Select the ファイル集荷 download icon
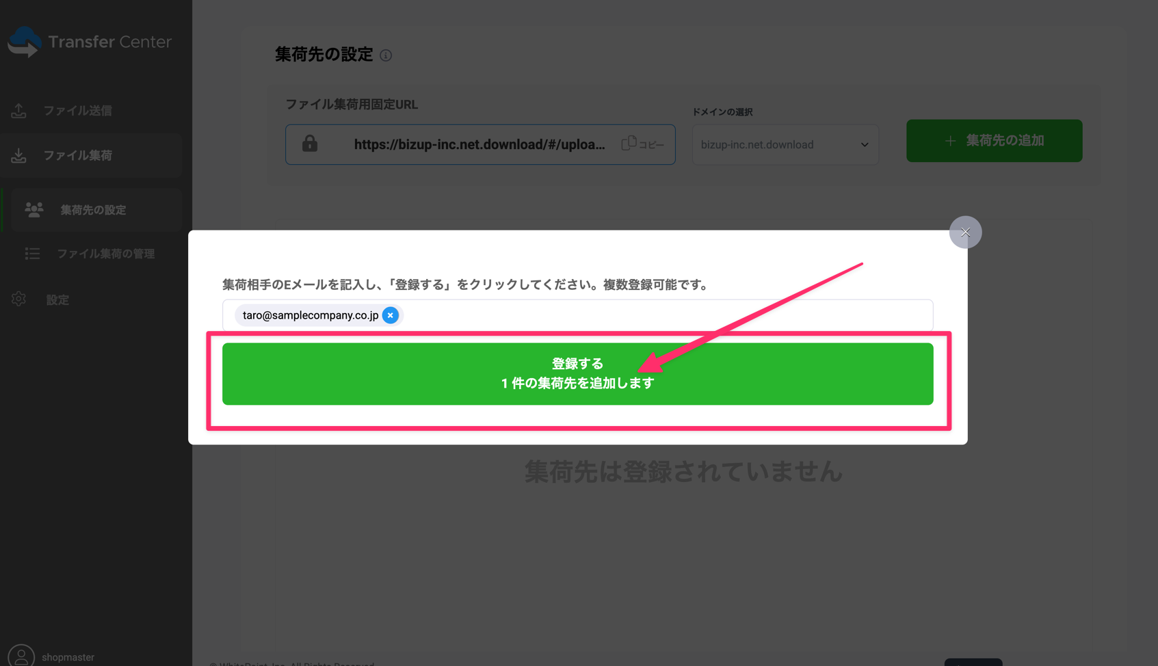 [18, 155]
